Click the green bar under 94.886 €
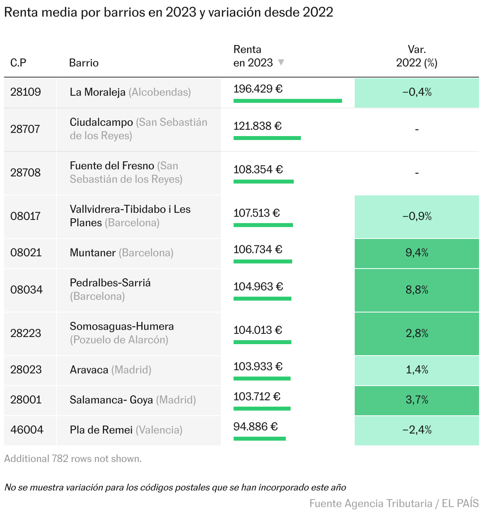Viewport: 483px width, 515px height. pos(259,439)
